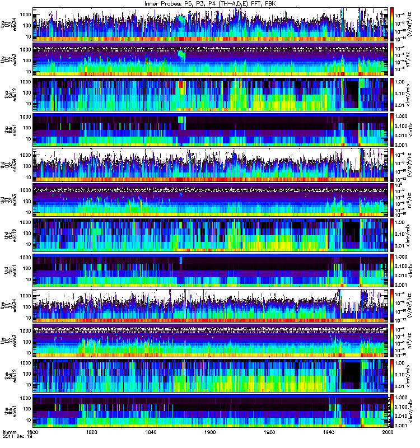This screenshot has height=448, width=420.
Task: Click the color bar beside thd fbk scm1 panel
Action: pos(391,270)
